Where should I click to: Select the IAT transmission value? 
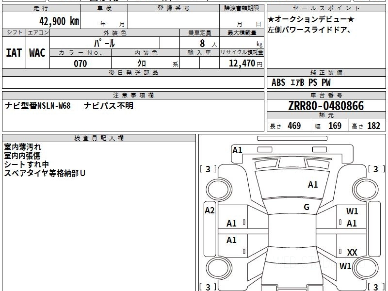point(14,53)
